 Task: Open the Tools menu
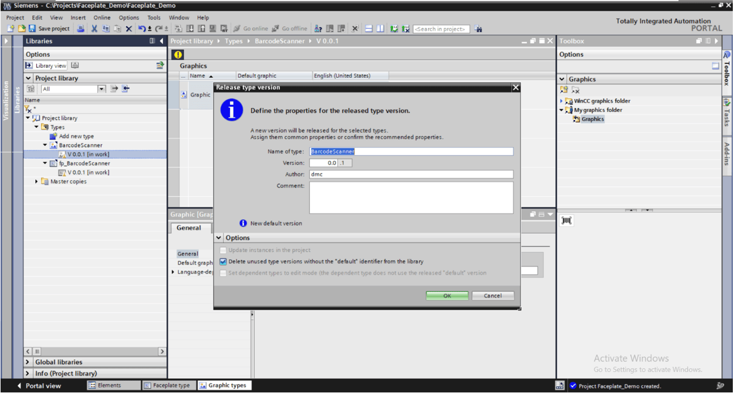[x=154, y=18]
